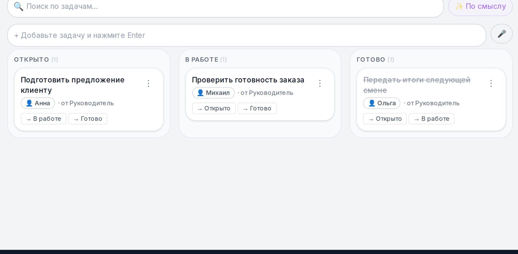Image resolution: width=518 pixels, height=254 pixels.
Task: Click "от Руководитель" on Анна's card
Action: [87, 103]
